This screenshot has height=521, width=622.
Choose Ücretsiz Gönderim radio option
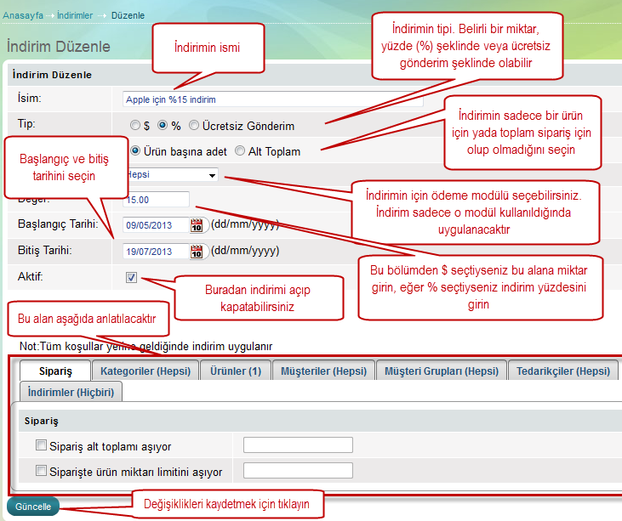coord(194,125)
